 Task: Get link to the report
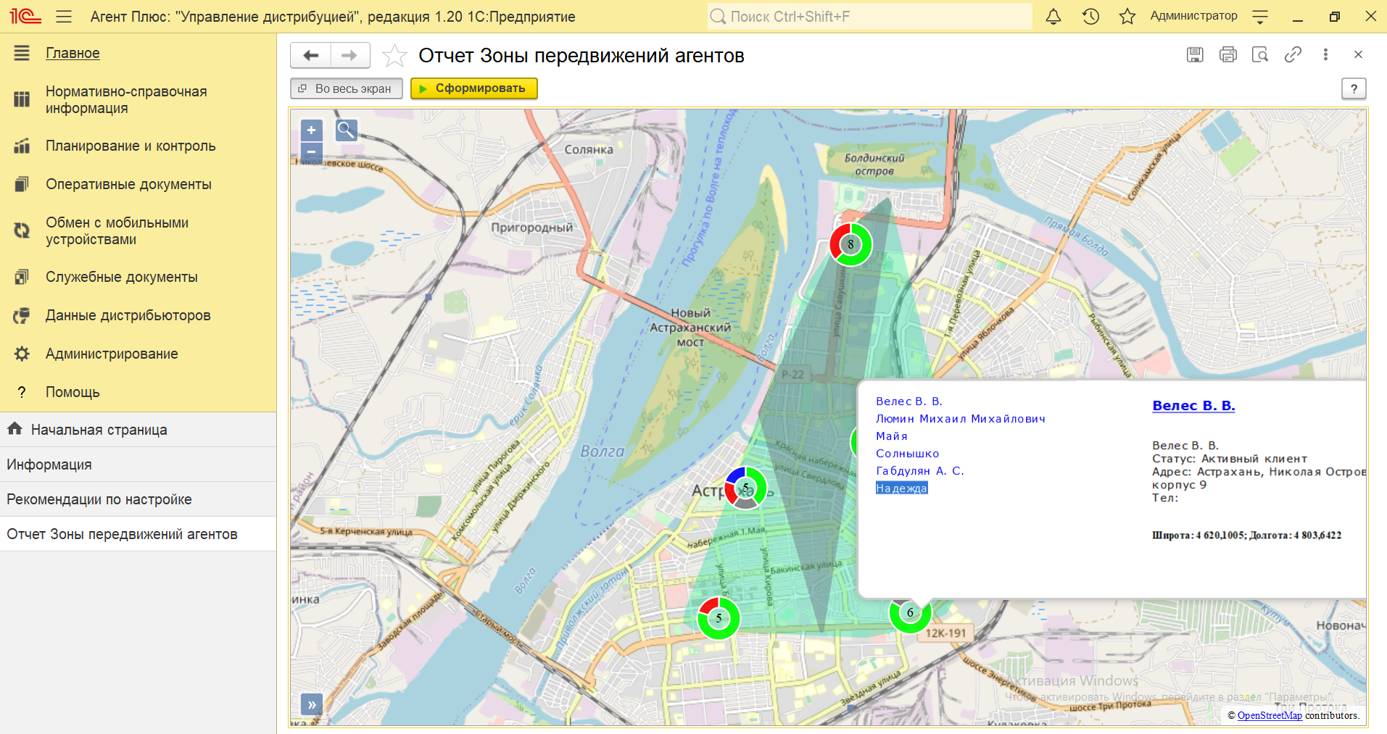pos(1293,54)
